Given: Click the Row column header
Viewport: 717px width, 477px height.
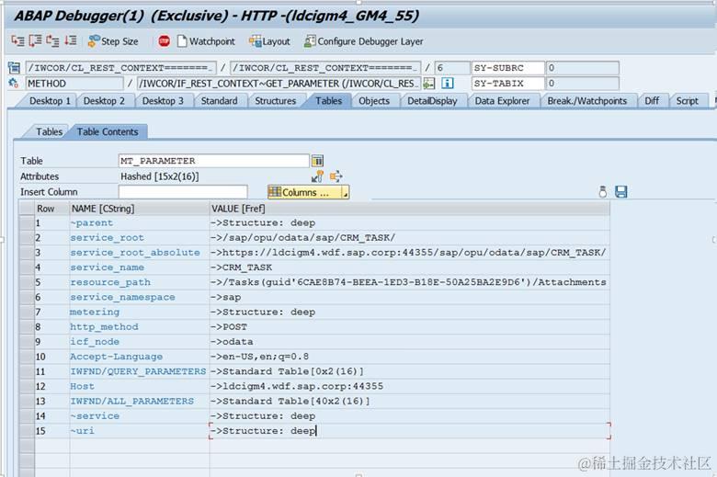Looking at the screenshot, I should (51, 209).
